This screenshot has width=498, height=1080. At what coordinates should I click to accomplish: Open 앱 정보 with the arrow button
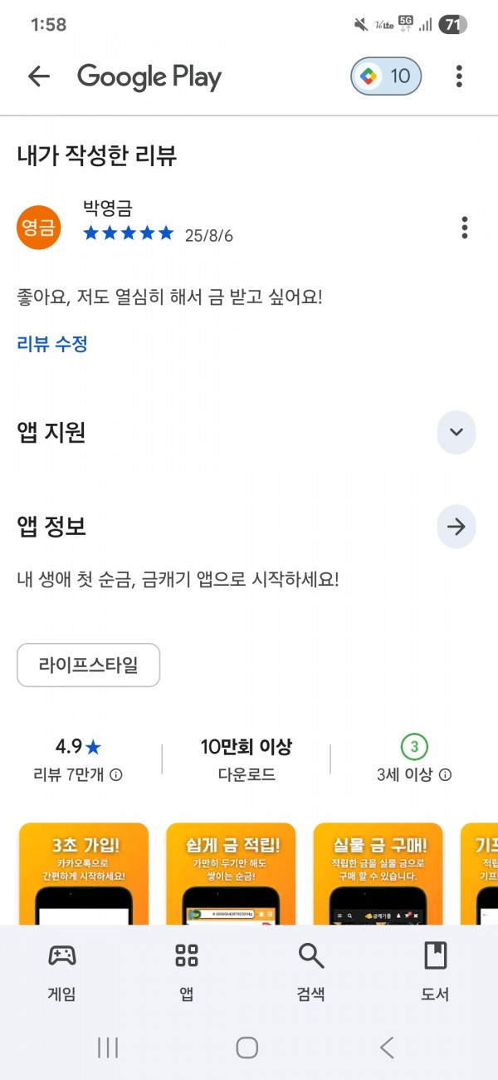[x=456, y=526]
